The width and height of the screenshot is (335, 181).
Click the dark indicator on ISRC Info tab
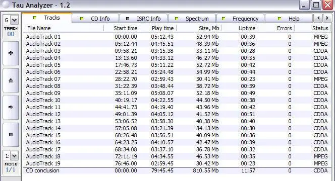pos(128,19)
